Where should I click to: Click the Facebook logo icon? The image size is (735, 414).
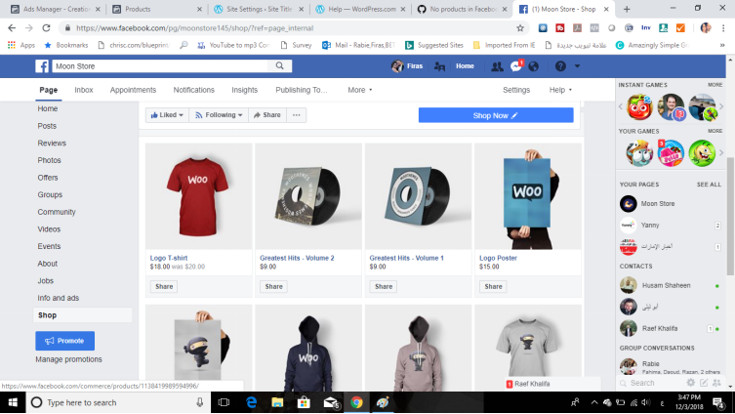[x=42, y=66]
